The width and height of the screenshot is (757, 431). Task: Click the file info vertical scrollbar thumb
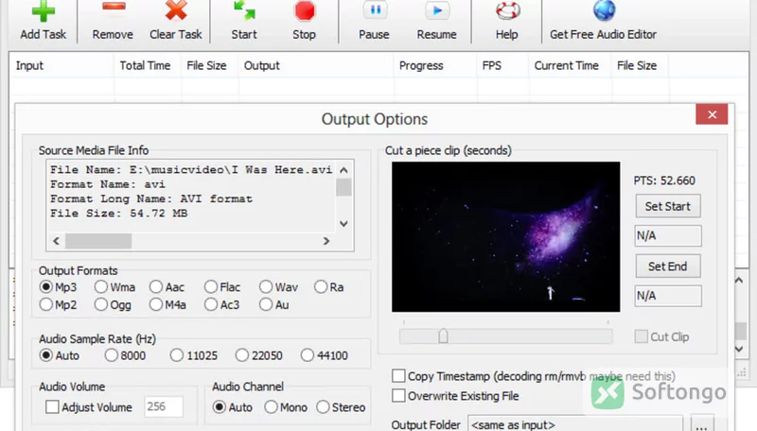click(x=343, y=187)
